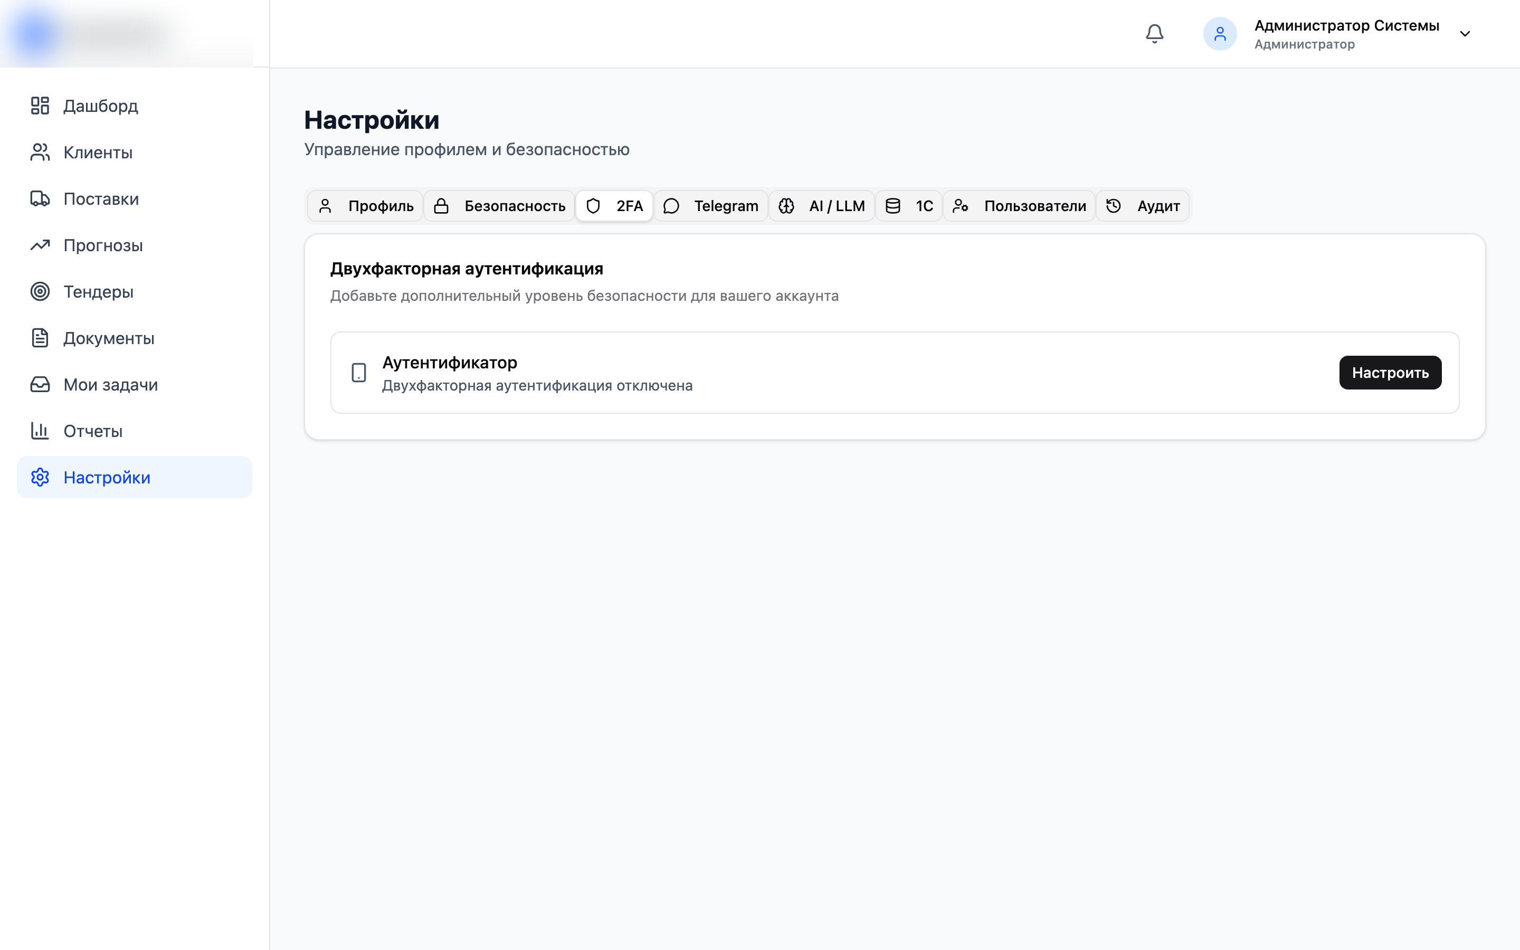This screenshot has width=1520, height=950.
Task: Open Тендеры from the sidebar
Action: tap(135, 291)
